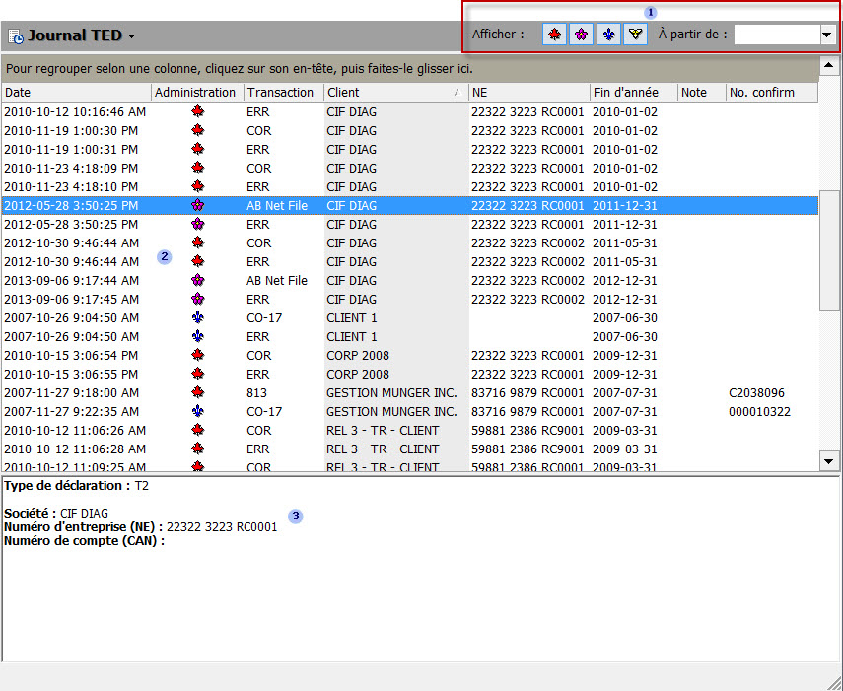Viewport: 843px width, 691px height.
Task: Toggle the purple Alberta wild rose filter
Action: click(582, 35)
